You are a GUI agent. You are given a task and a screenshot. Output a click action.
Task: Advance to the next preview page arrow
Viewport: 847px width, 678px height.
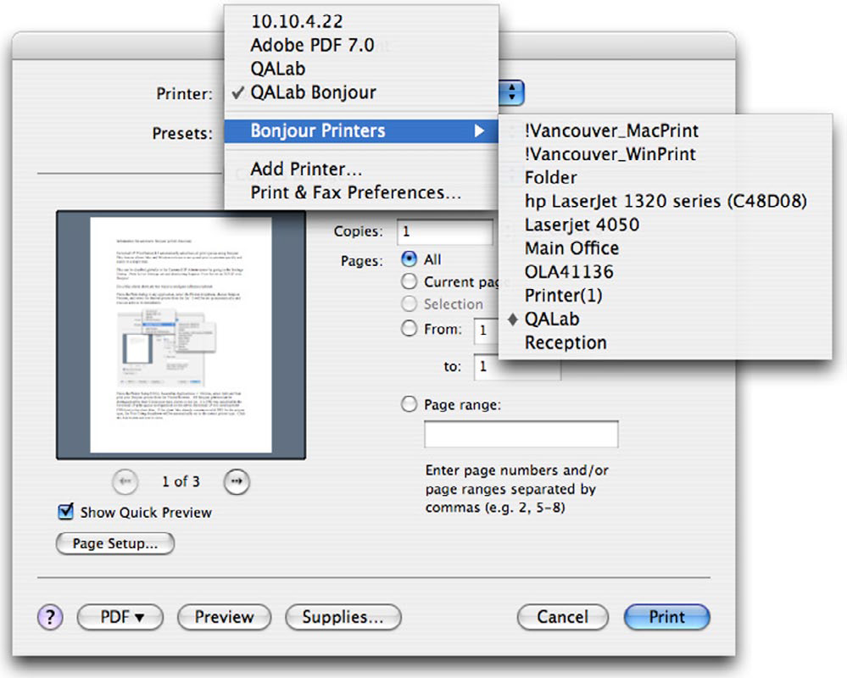point(237,481)
